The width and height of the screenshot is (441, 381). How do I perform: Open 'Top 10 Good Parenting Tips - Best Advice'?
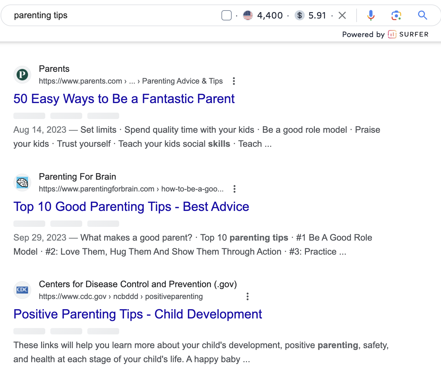pos(131,207)
